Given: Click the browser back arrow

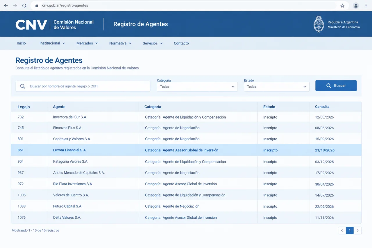Looking at the screenshot, I should (x=6, y=6).
